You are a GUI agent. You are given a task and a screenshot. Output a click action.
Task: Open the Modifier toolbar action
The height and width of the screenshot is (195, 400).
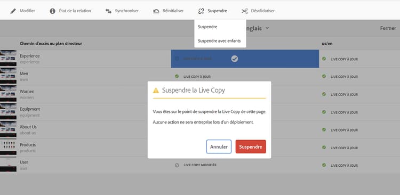23,11
